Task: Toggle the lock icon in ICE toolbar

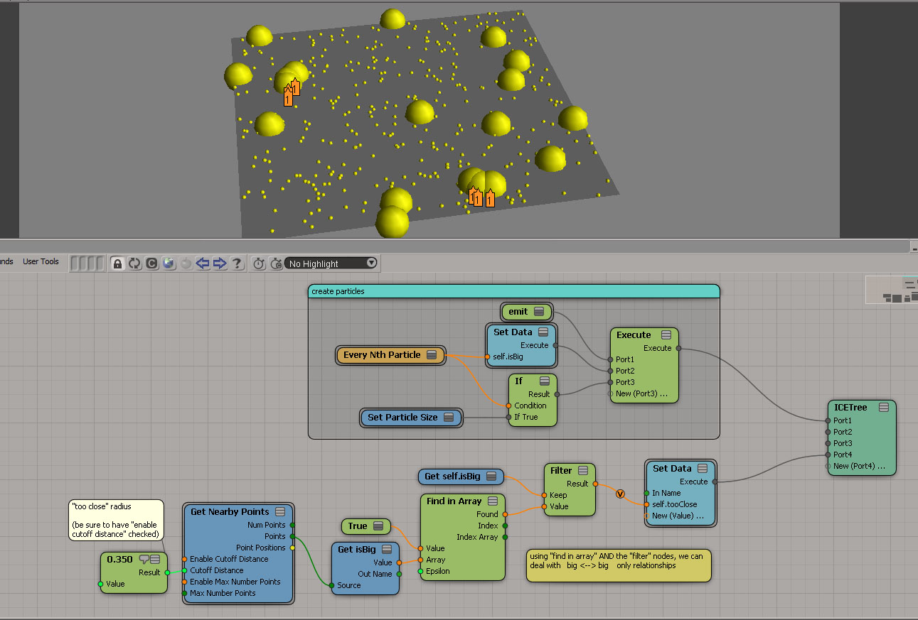Action: point(118,263)
